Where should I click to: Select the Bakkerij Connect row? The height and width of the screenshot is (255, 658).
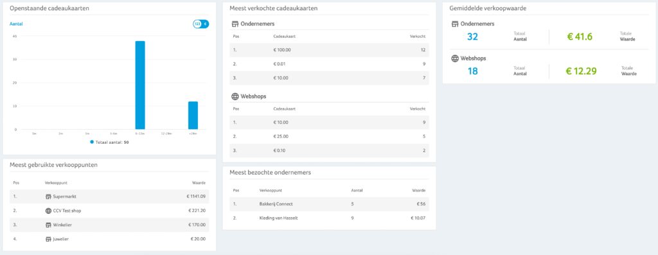click(x=330, y=204)
